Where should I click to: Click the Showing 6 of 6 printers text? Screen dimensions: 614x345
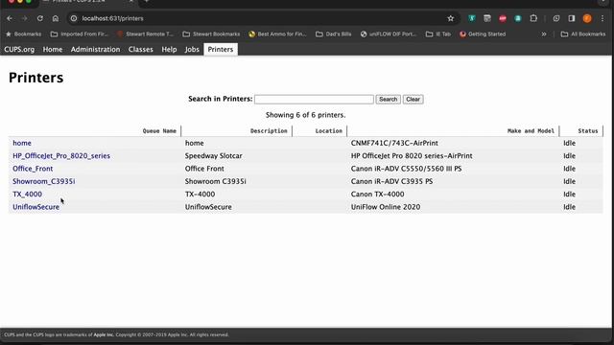tap(305, 115)
